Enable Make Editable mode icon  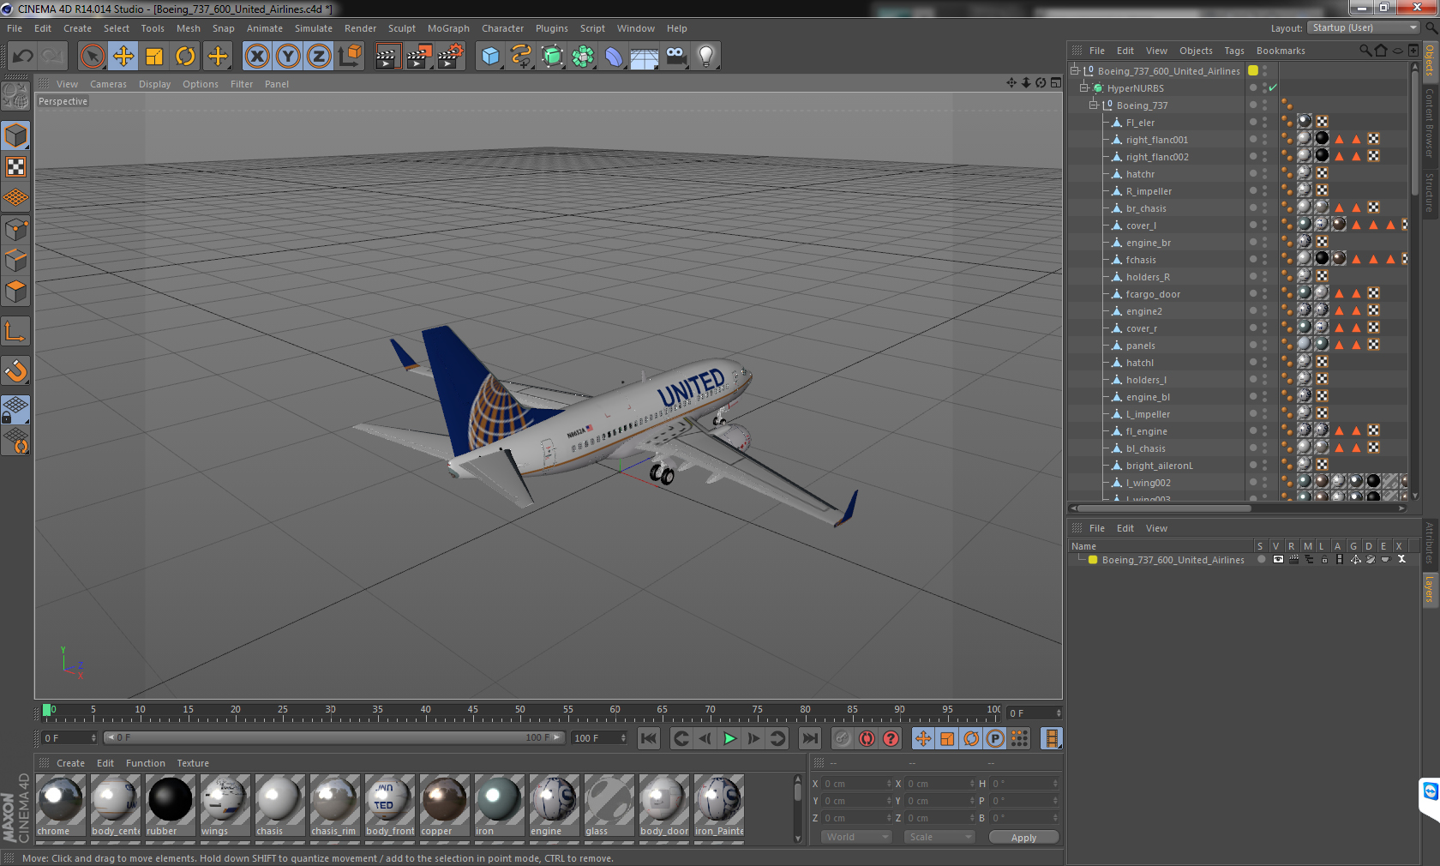[x=15, y=95]
